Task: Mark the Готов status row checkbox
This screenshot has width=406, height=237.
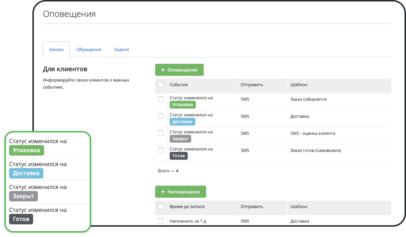Action: [x=161, y=150]
